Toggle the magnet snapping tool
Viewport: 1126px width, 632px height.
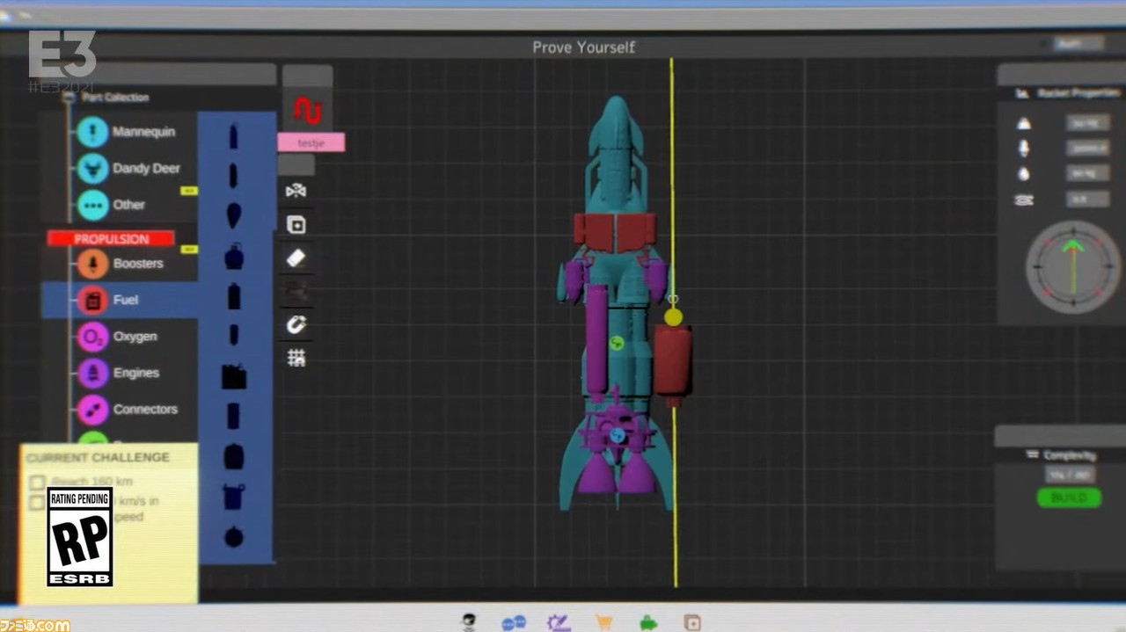click(x=296, y=324)
